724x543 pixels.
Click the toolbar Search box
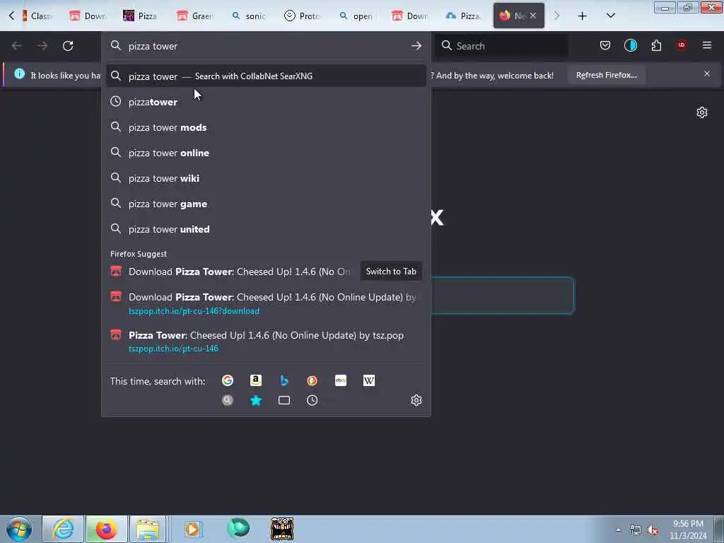tap(501, 46)
